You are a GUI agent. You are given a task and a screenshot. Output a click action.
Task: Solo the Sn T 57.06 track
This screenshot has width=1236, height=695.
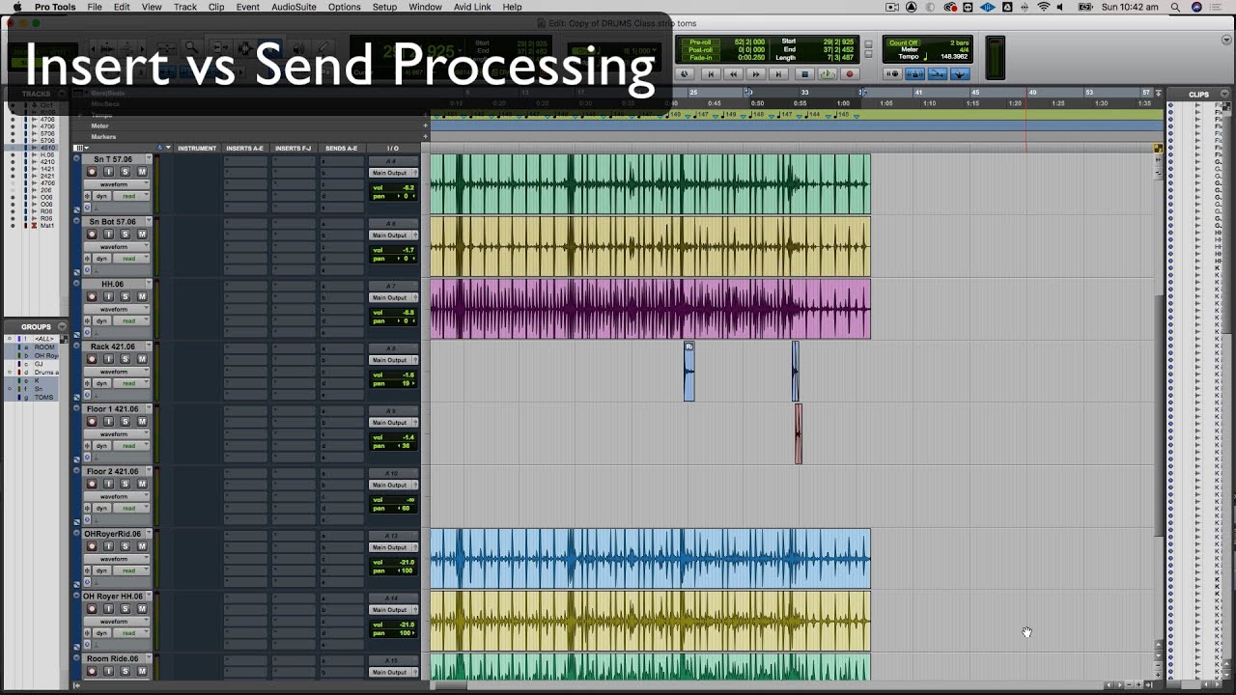click(126, 172)
